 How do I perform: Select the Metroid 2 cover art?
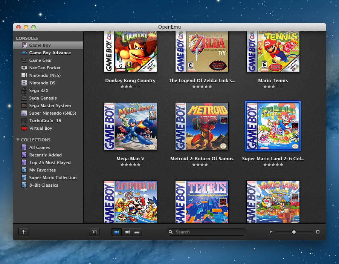coord(202,126)
